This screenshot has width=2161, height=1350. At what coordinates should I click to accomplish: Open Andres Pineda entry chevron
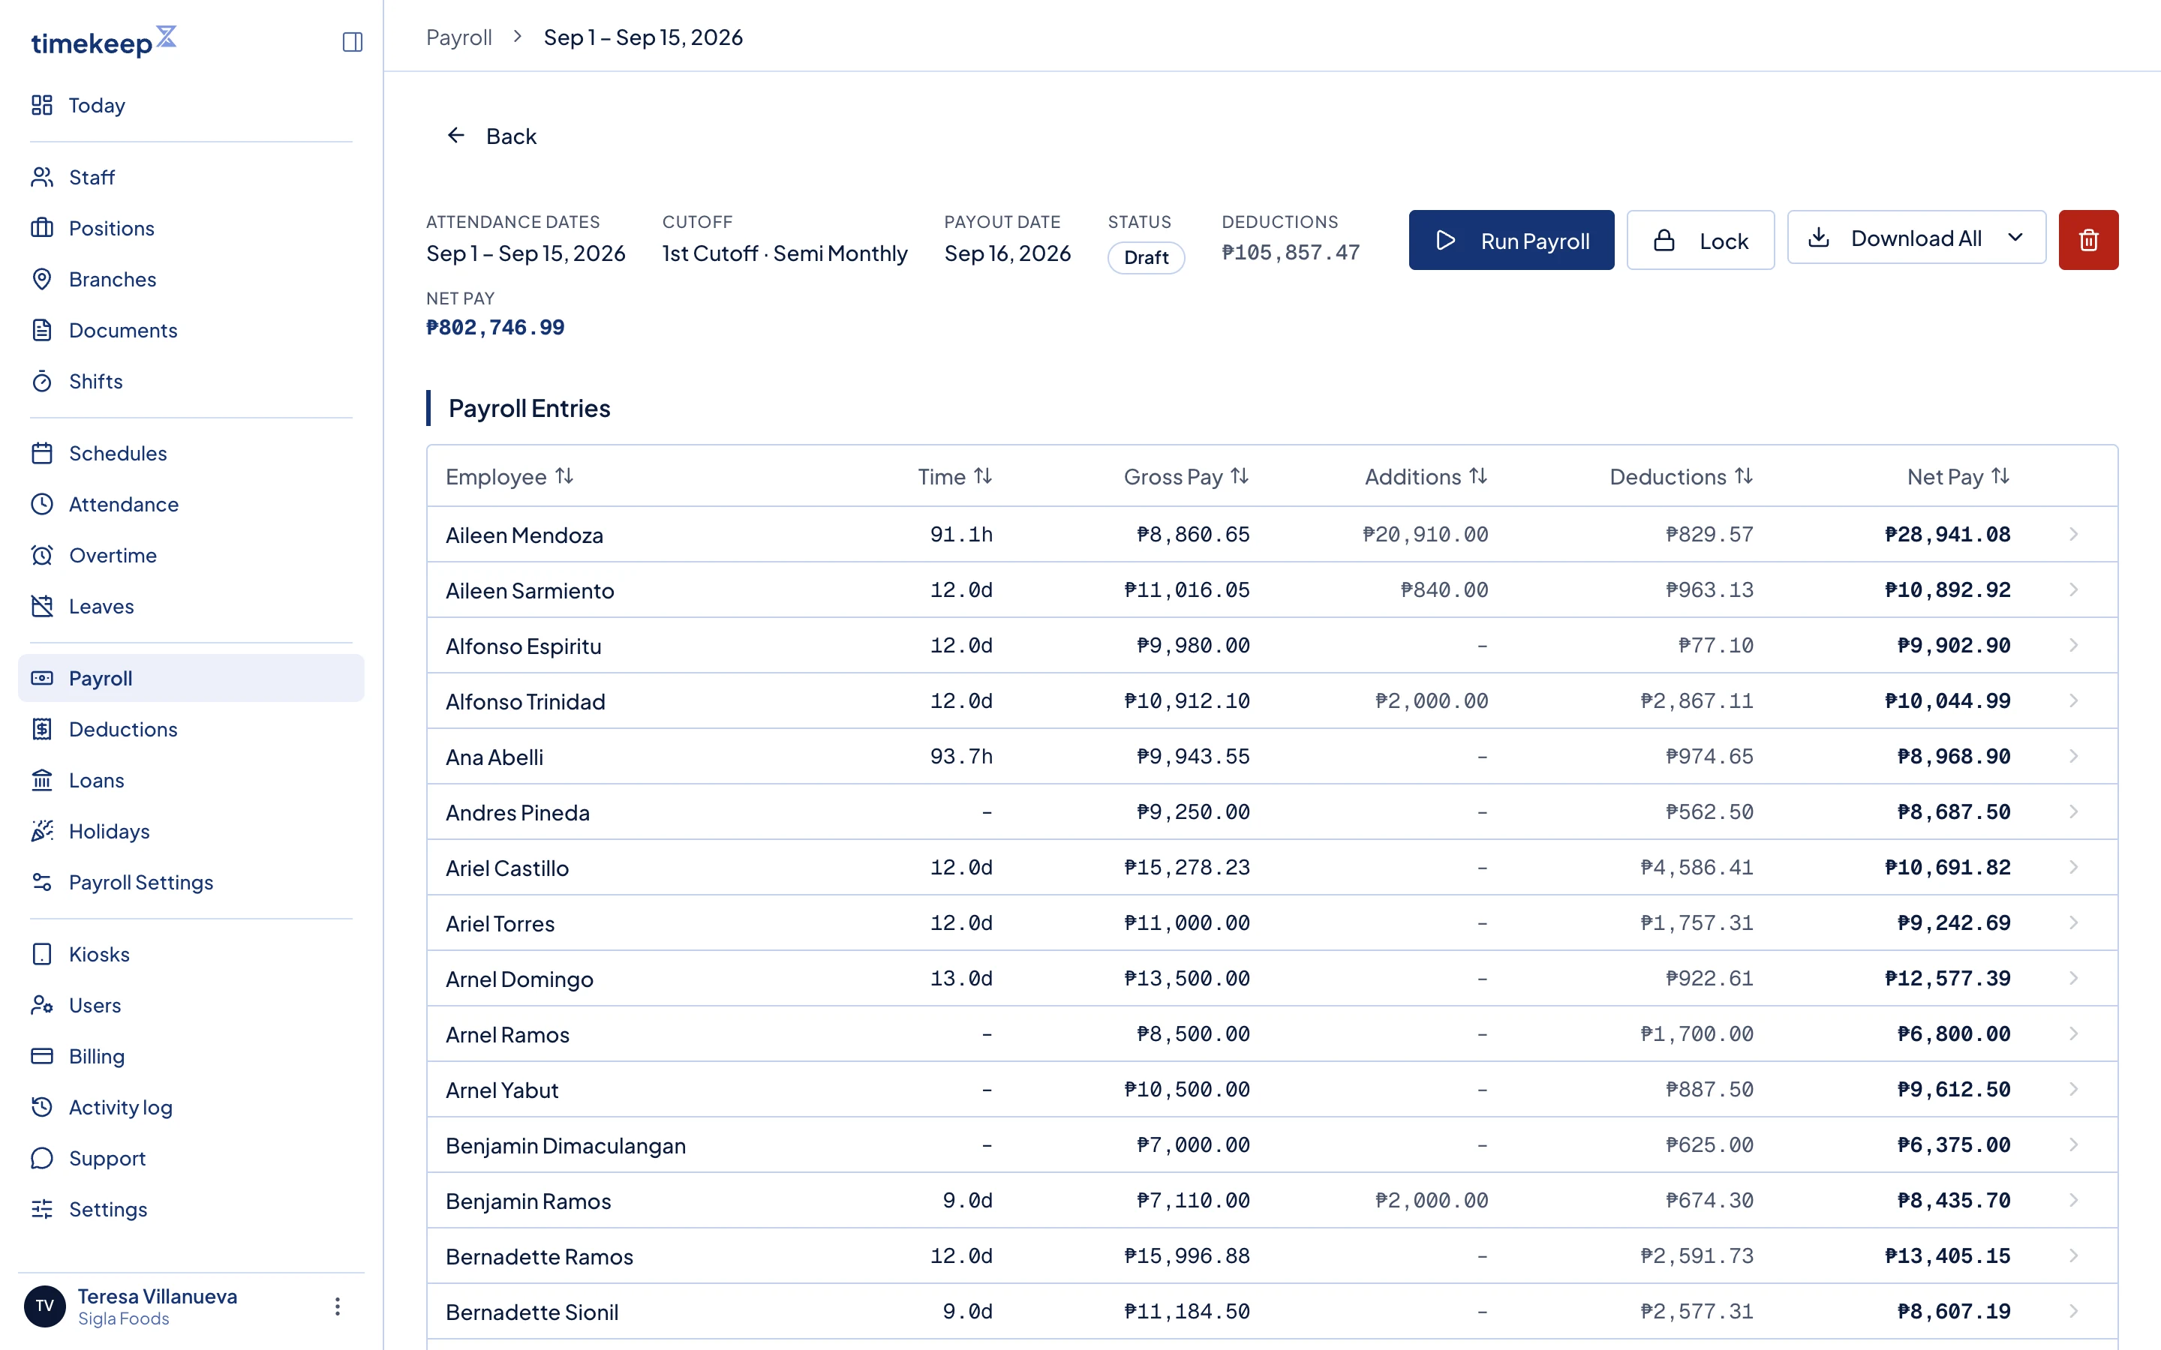tap(2073, 811)
